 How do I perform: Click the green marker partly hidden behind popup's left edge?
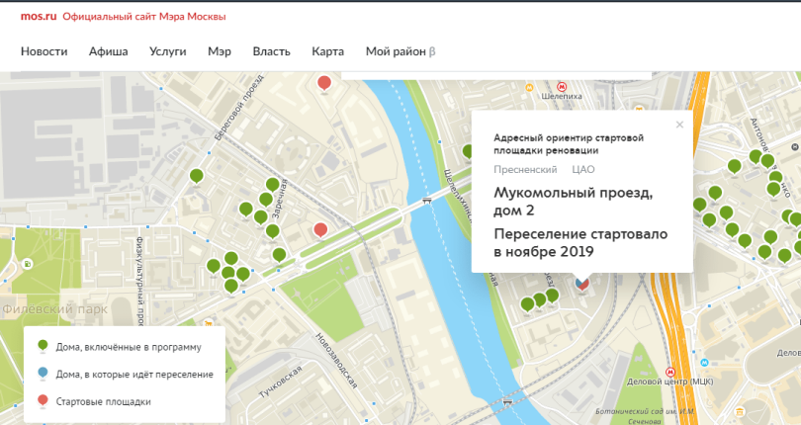467,151
